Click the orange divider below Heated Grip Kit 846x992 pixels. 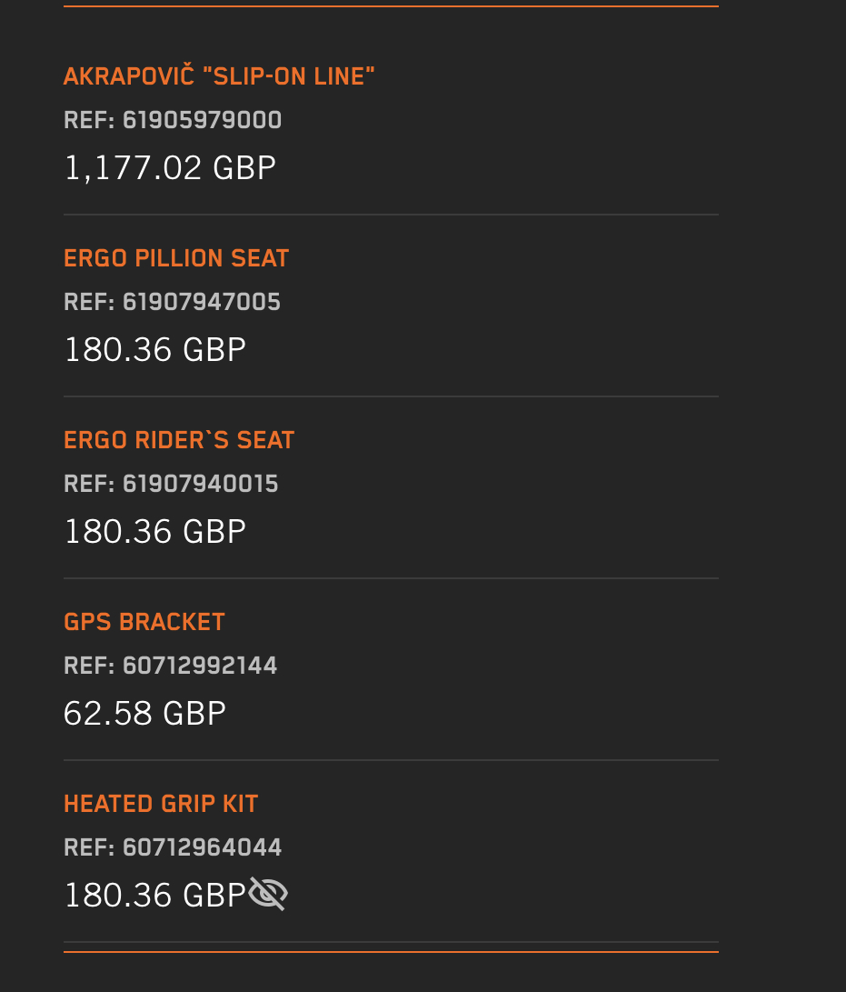(391, 951)
